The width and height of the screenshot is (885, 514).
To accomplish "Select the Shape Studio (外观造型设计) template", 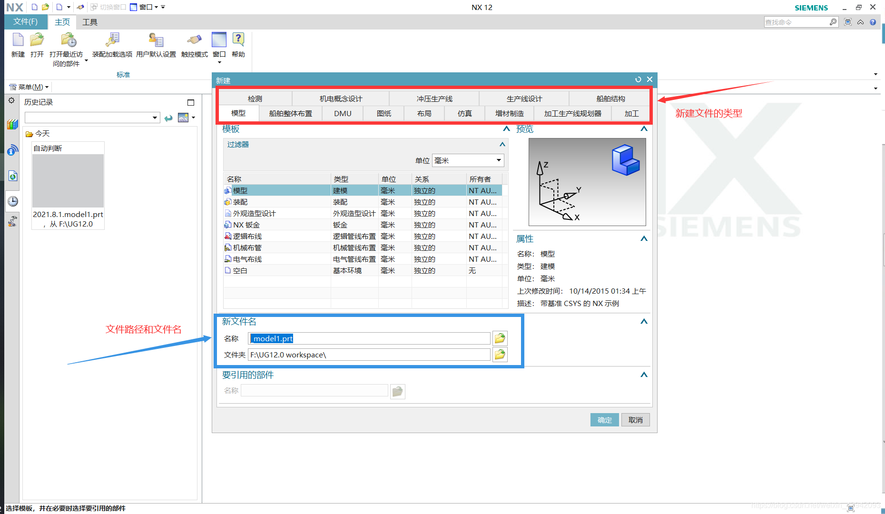I will click(363, 213).
